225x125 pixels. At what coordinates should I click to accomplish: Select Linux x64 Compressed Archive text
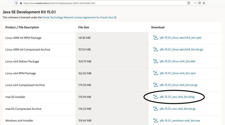coord(25,85)
